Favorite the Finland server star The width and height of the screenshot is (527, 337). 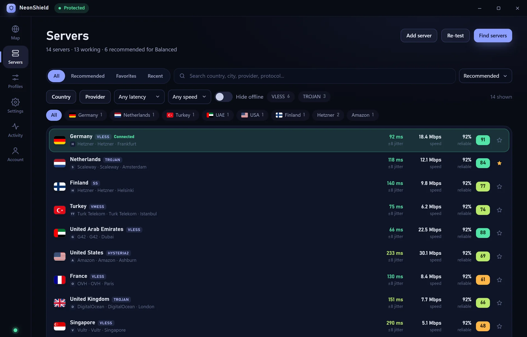[499, 187]
